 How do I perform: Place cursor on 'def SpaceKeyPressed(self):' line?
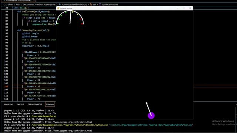34,30
